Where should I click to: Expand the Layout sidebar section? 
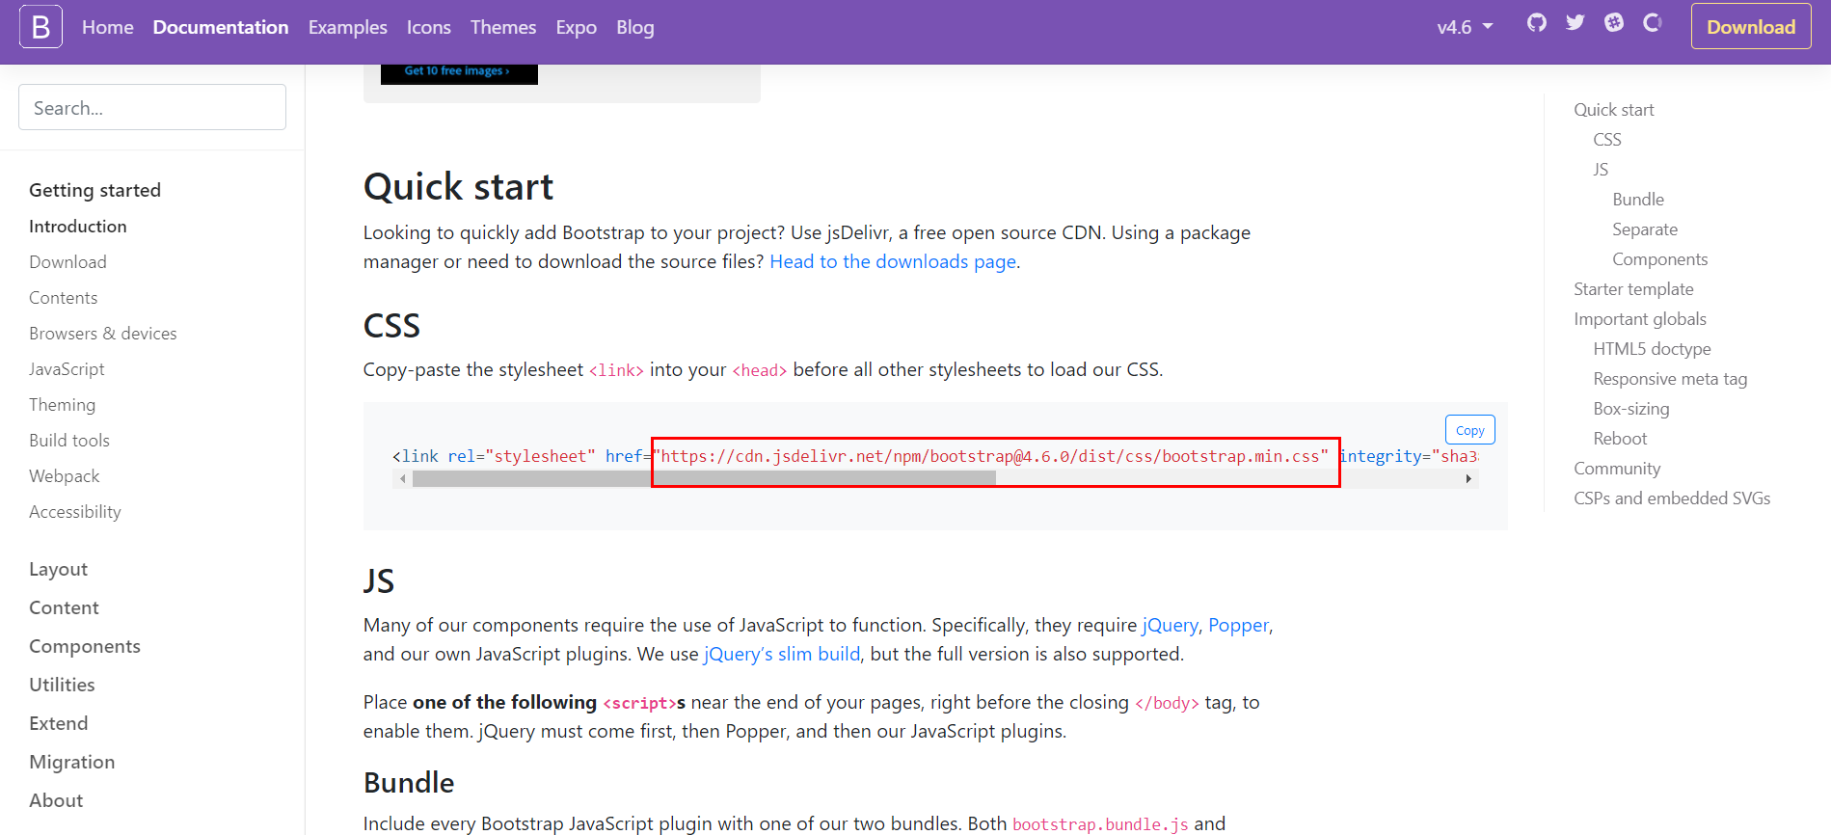point(58,569)
